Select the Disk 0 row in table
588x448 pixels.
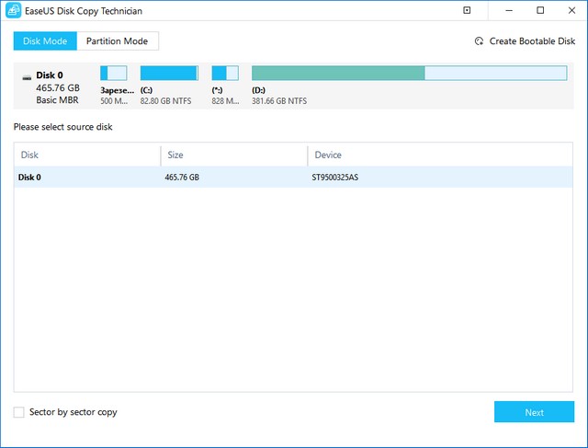point(293,177)
